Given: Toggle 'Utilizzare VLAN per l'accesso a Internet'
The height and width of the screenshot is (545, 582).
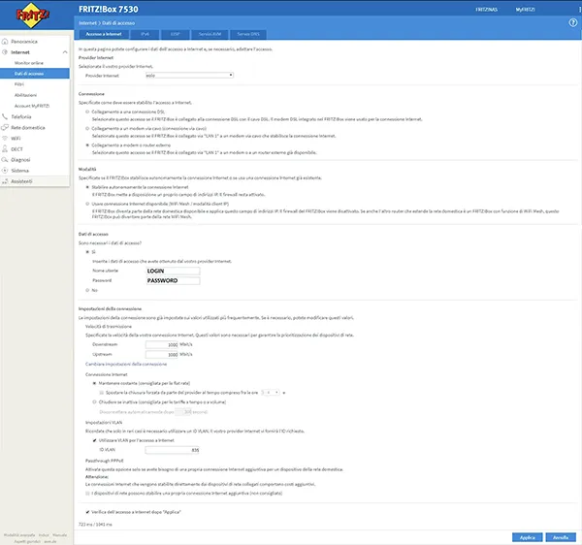Looking at the screenshot, I should [95, 440].
